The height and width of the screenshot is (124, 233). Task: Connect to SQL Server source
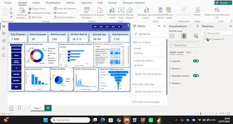(35, 17)
